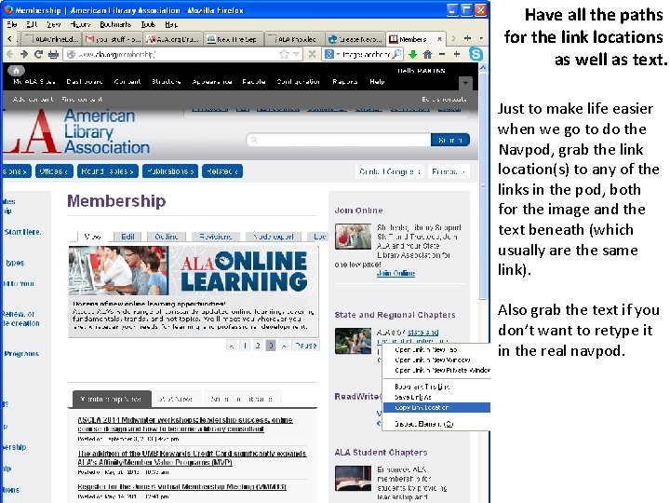
Task: Click the slideshow Pause button
Action: (x=306, y=346)
